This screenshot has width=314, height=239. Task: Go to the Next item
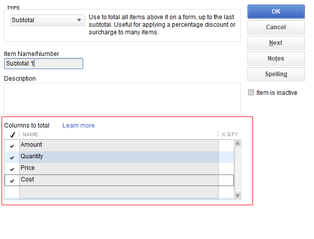tap(276, 43)
